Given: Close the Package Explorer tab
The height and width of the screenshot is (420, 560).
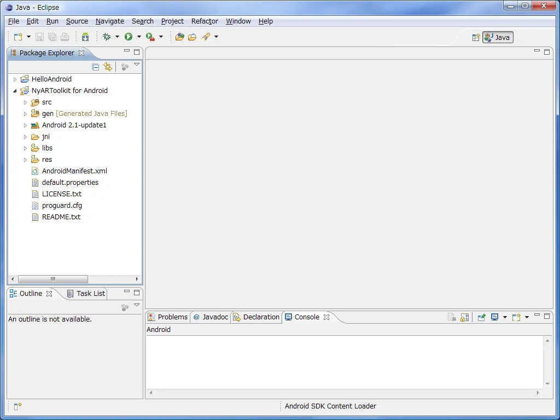Looking at the screenshot, I should (x=81, y=53).
